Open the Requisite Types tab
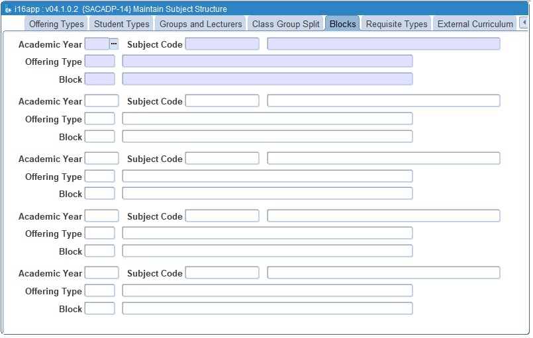This screenshot has height=338, width=533. [x=397, y=24]
